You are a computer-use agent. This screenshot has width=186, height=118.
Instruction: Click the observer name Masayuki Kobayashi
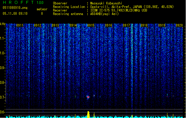point(106,3)
